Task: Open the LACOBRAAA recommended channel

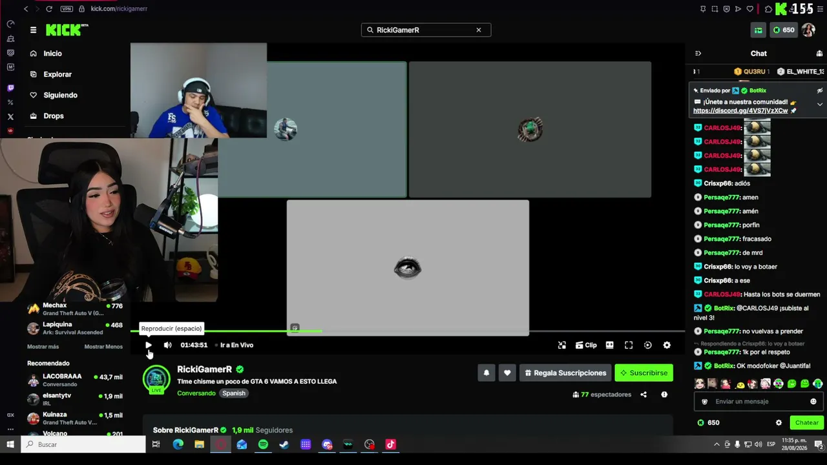Action: (x=75, y=380)
